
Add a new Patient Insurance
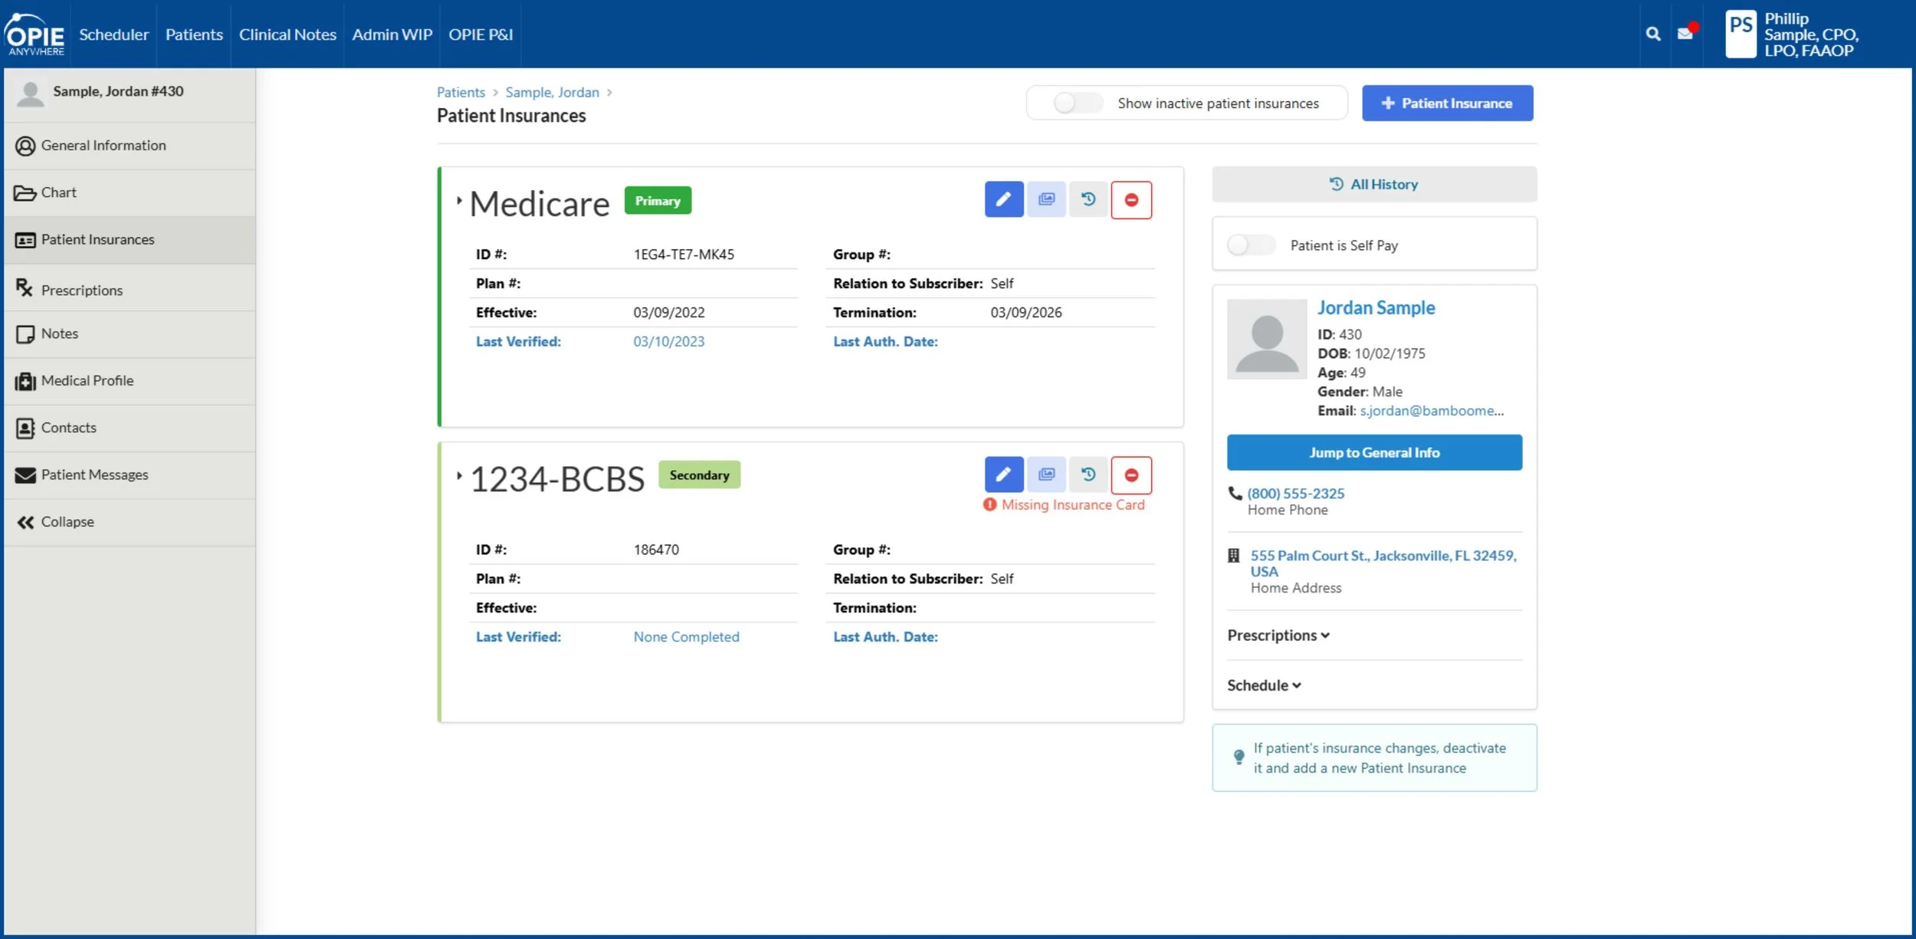coord(1446,102)
